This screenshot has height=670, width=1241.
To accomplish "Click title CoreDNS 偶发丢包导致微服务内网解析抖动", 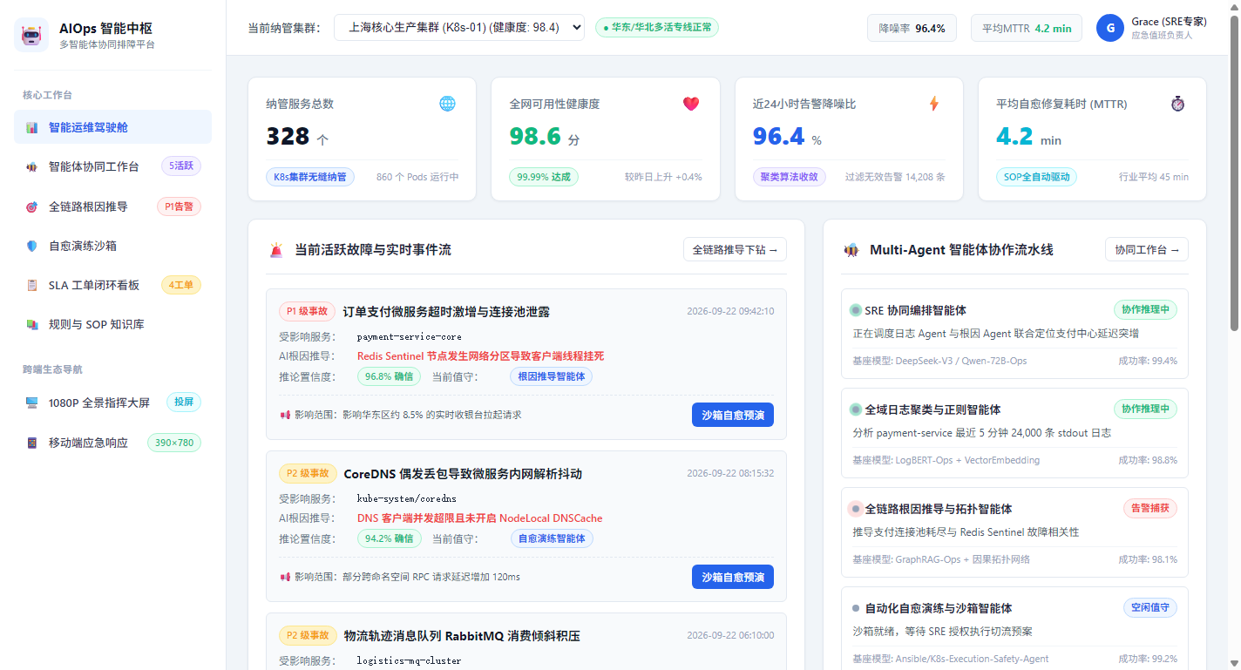I will (463, 474).
